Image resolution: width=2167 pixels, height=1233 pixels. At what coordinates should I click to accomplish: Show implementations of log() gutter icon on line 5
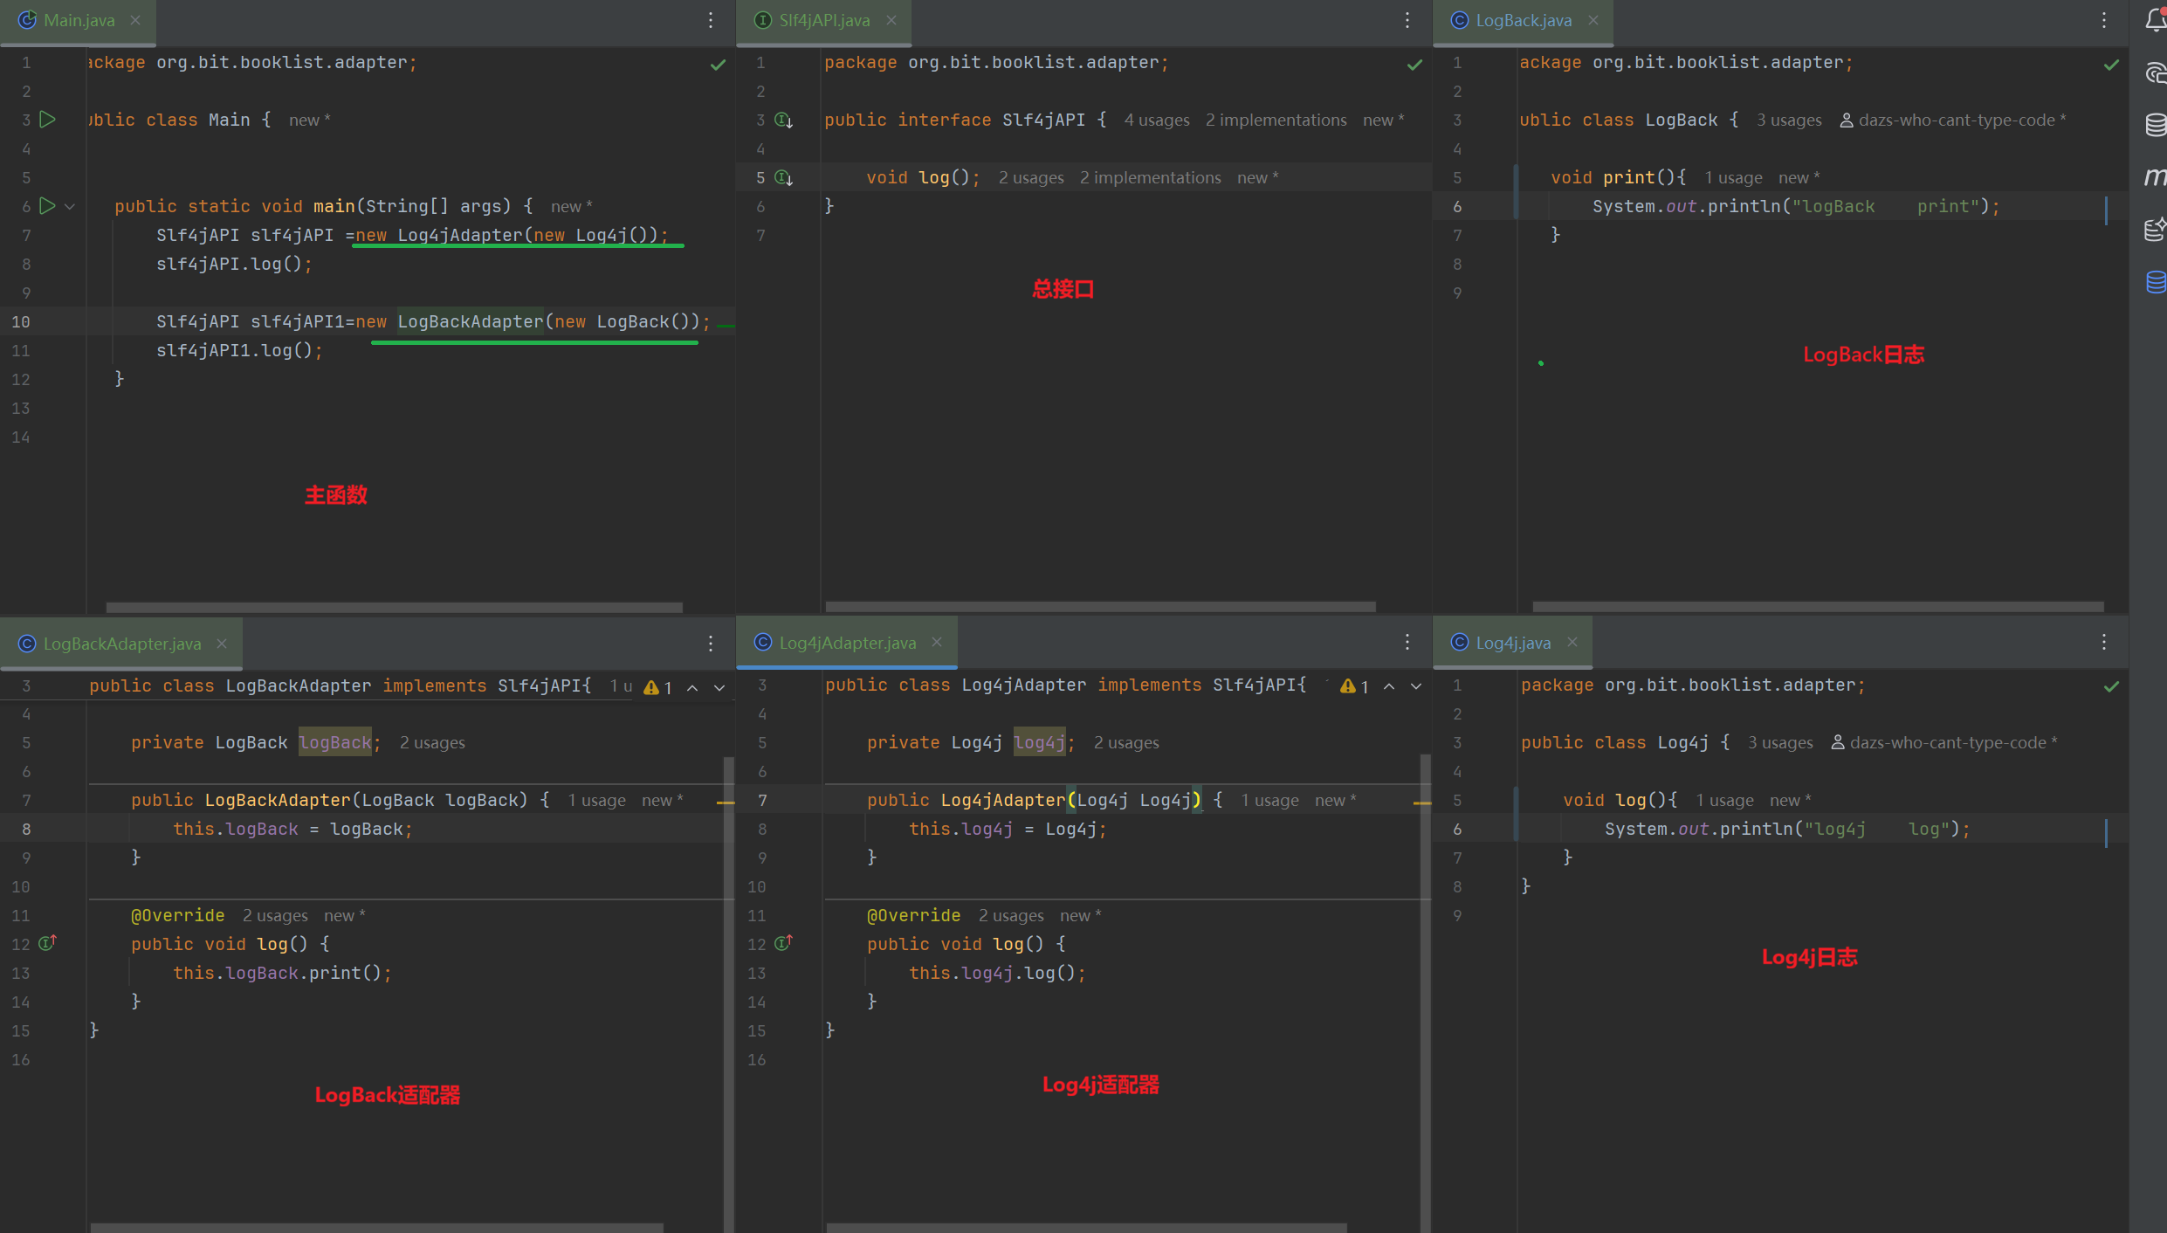pyautogui.click(x=784, y=177)
